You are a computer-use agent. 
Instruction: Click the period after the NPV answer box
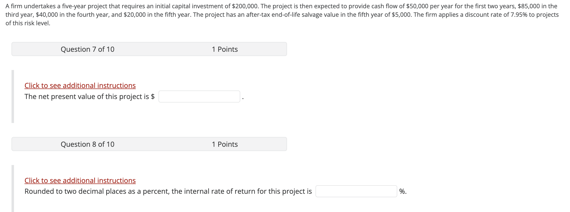click(x=243, y=97)
